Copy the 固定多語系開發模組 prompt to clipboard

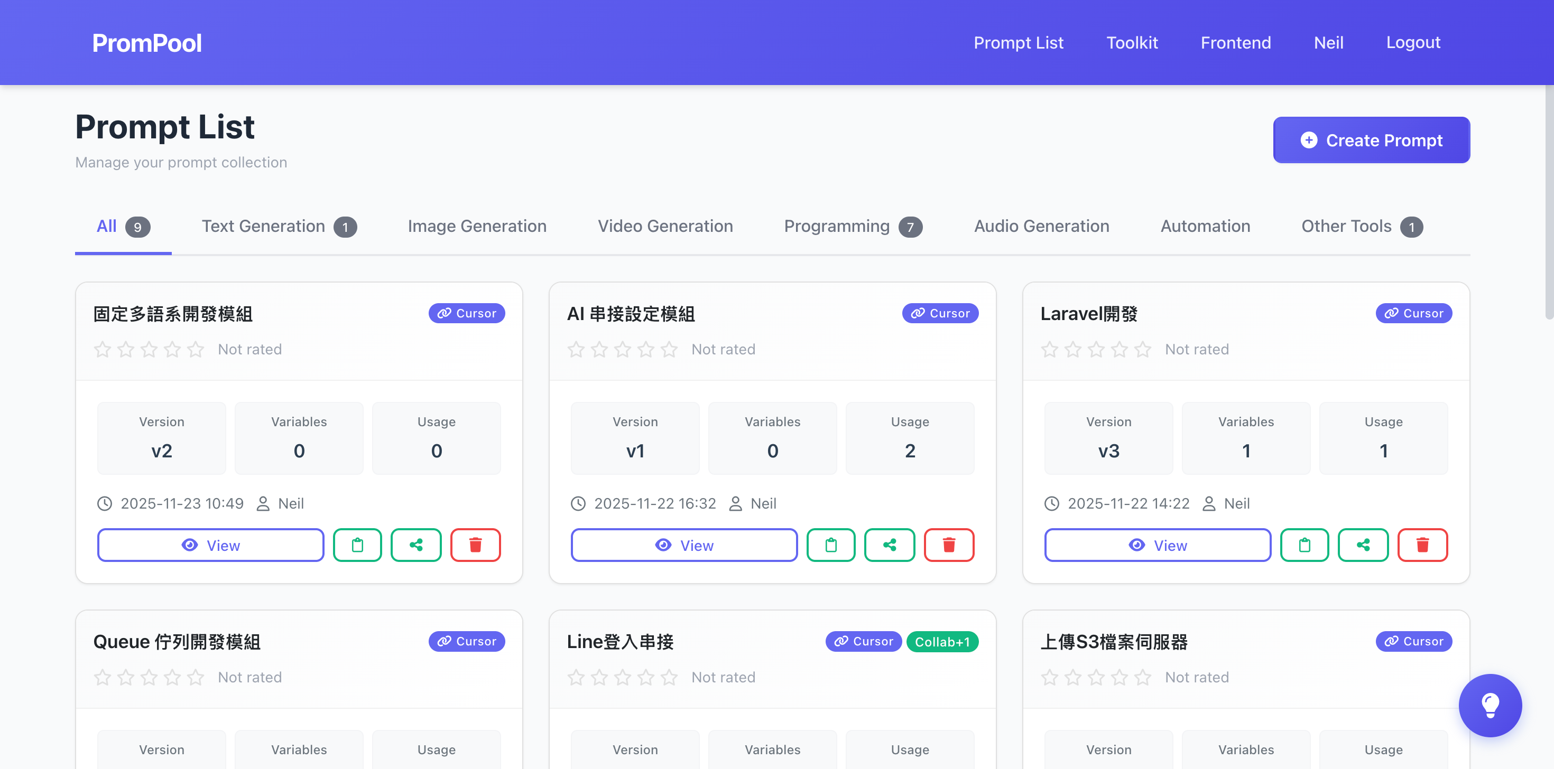coord(357,545)
